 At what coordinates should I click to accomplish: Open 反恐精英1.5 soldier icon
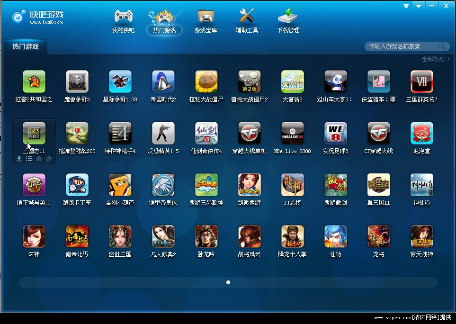[163, 133]
